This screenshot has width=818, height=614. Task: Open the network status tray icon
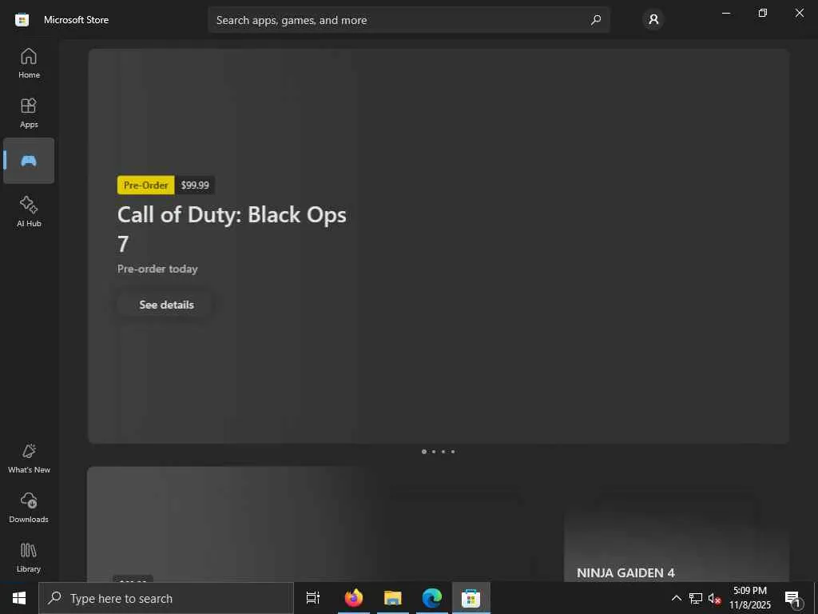click(696, 598)
